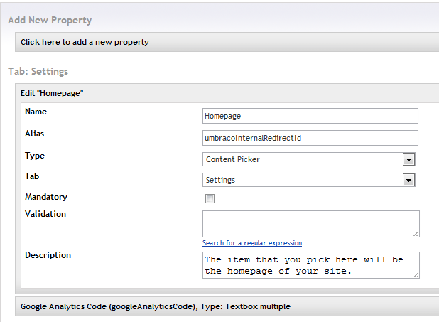Viewport: 439px width, 322px height.
Task: Click the Tab: Settings section heading
Action: click(38, 72)
